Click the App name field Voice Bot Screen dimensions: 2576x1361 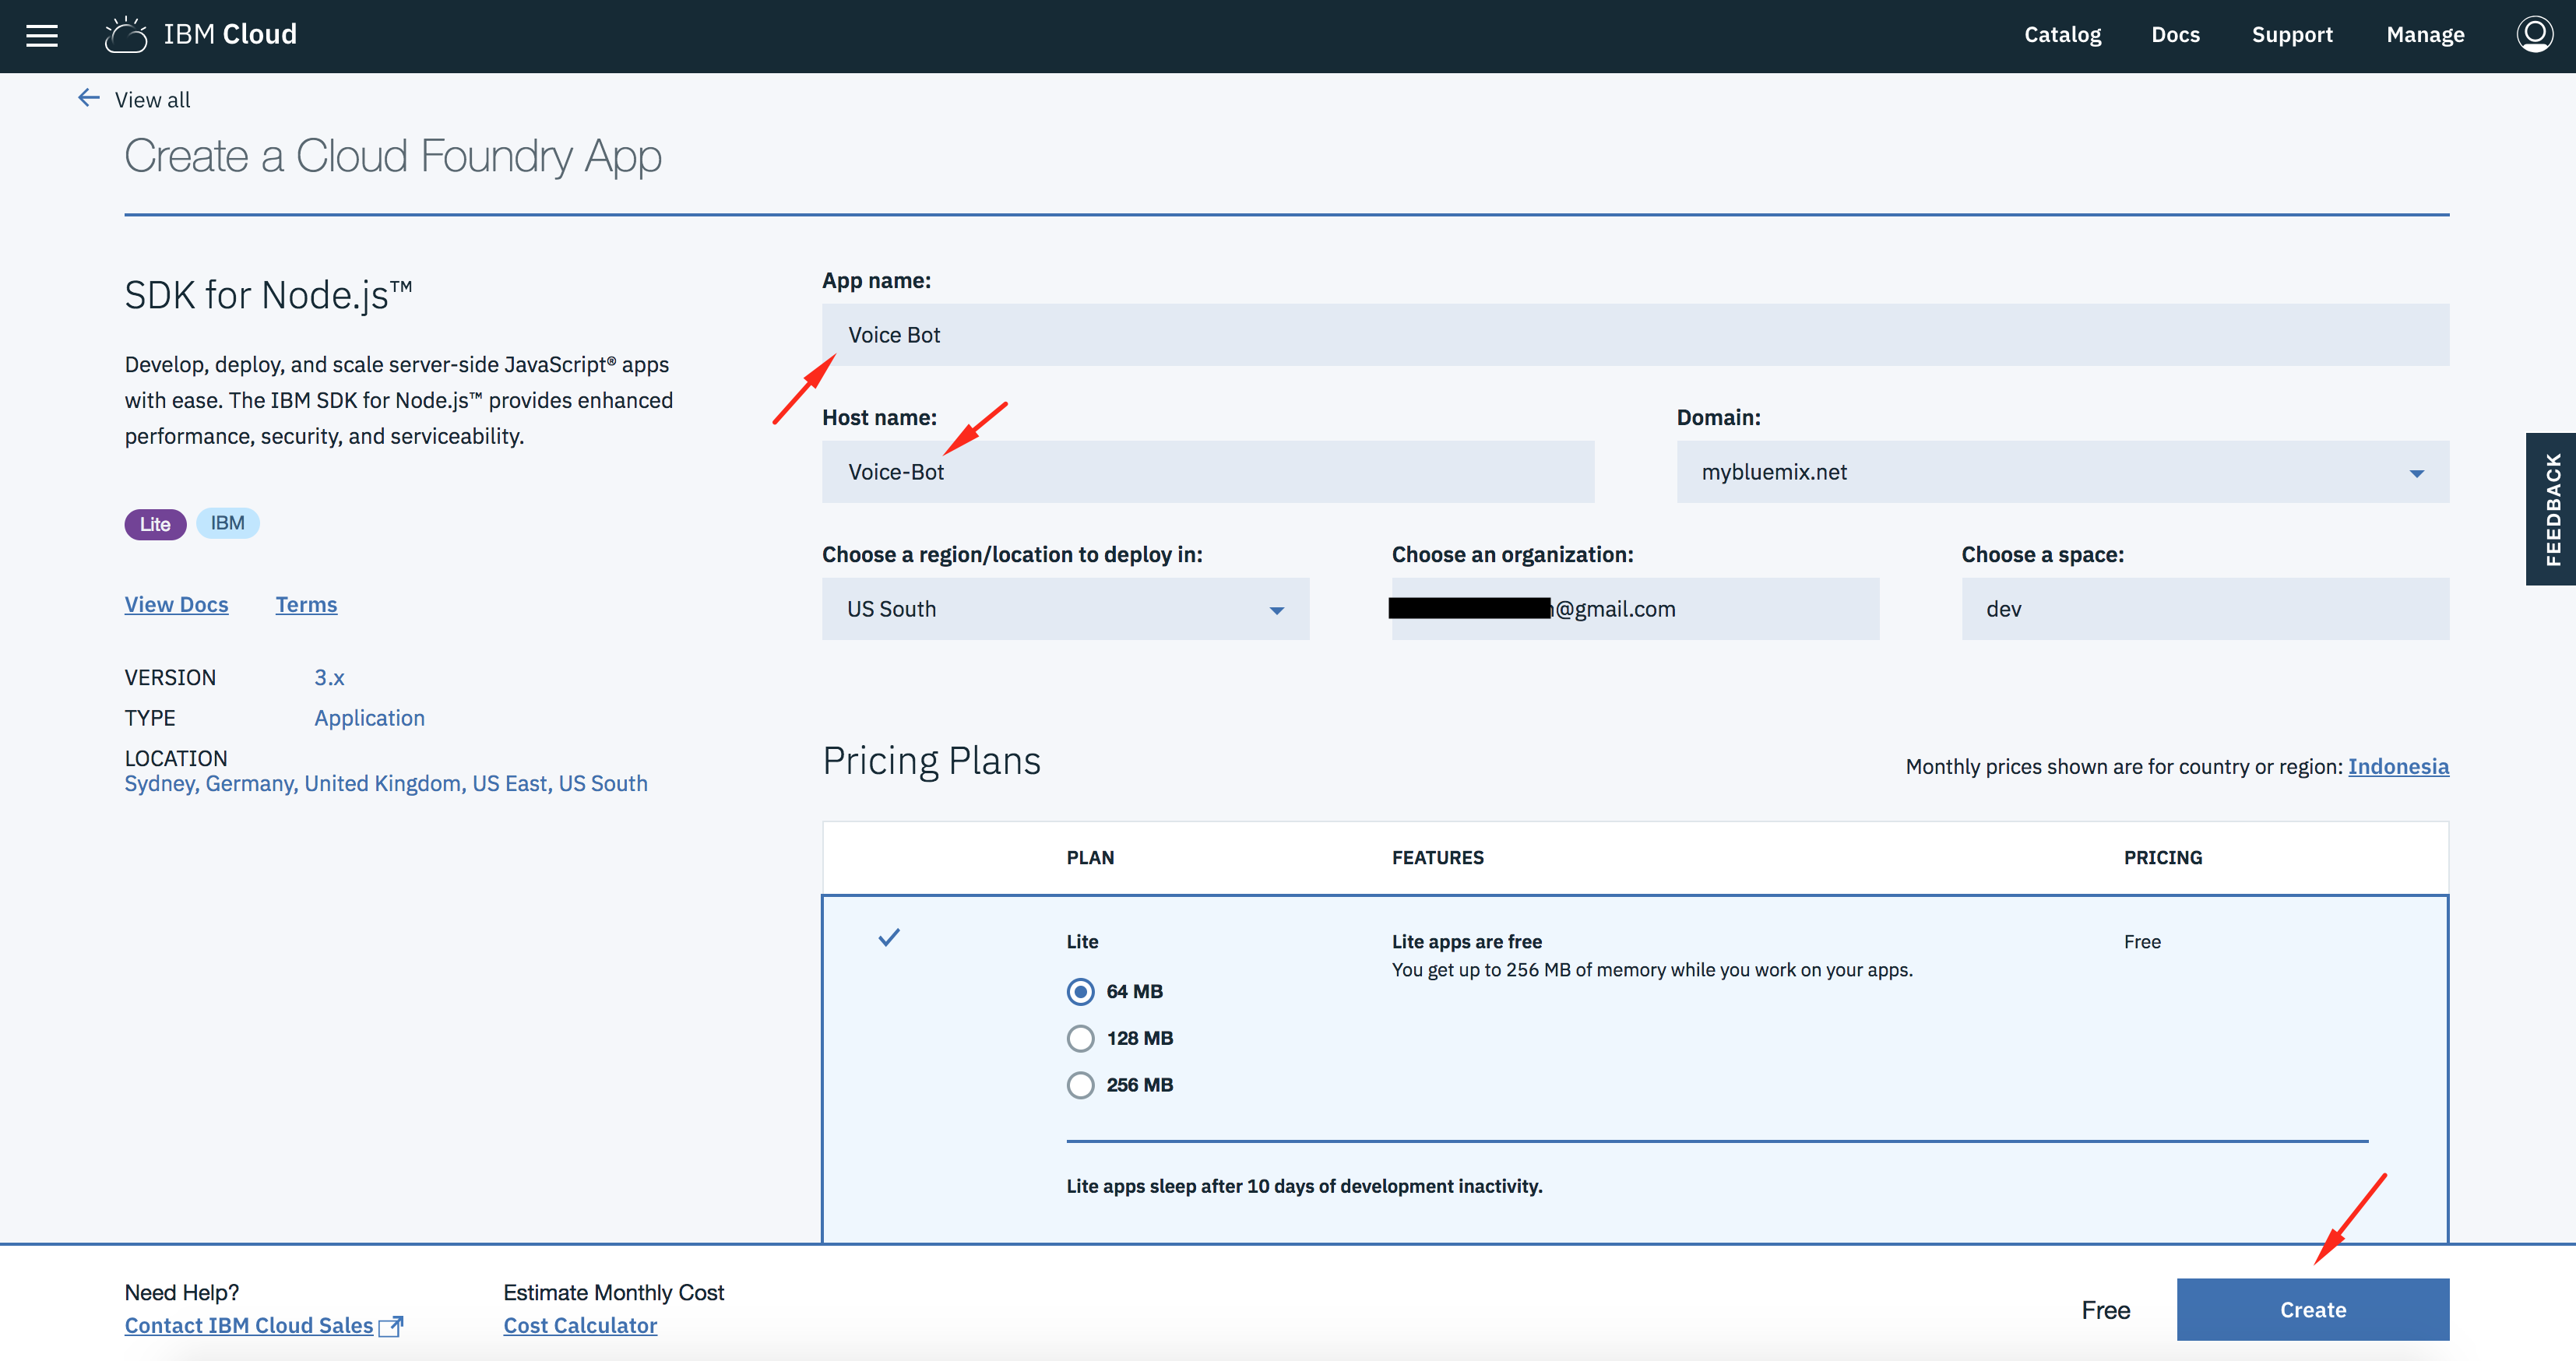coord(1635,335)
